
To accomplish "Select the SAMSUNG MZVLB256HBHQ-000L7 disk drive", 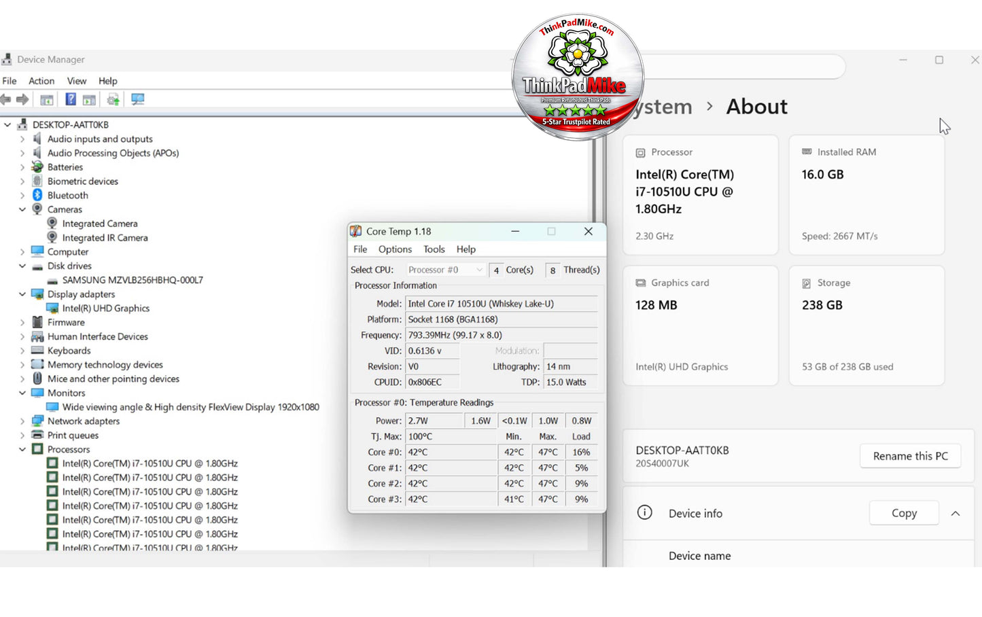I will (x=133, y=280).
